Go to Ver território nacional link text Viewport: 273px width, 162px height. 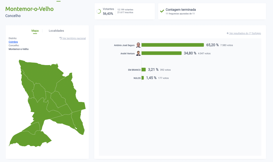click(x=74, y=38)
